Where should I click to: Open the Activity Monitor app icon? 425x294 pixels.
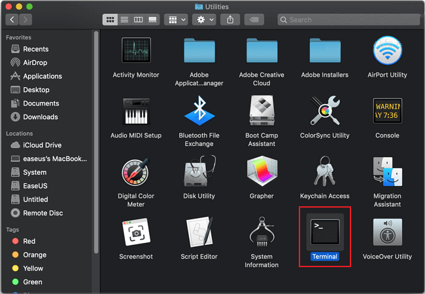coord(136,50)
